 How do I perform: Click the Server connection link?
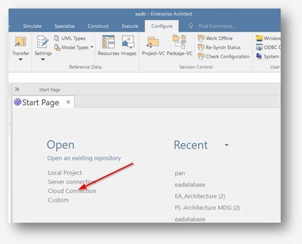coord(72,182)
